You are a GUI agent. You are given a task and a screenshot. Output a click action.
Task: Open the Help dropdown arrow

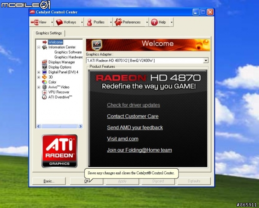pyautogui.click(x=172, y=22)
